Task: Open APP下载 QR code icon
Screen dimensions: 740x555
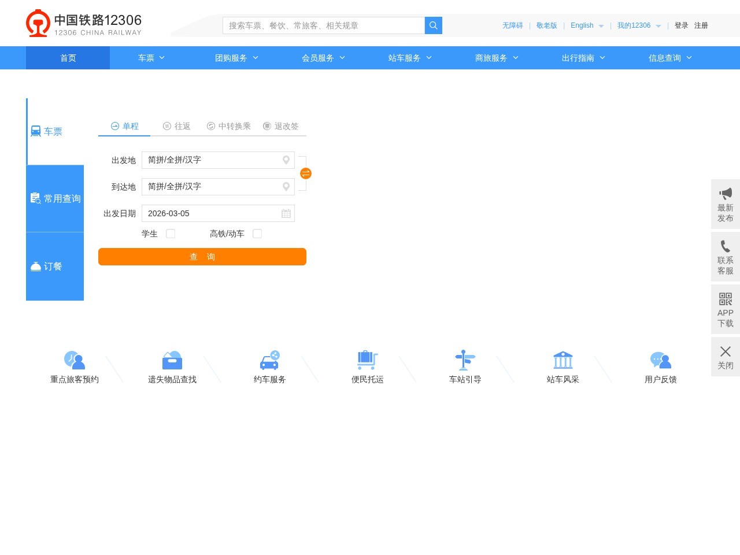Action: [725, 299]
